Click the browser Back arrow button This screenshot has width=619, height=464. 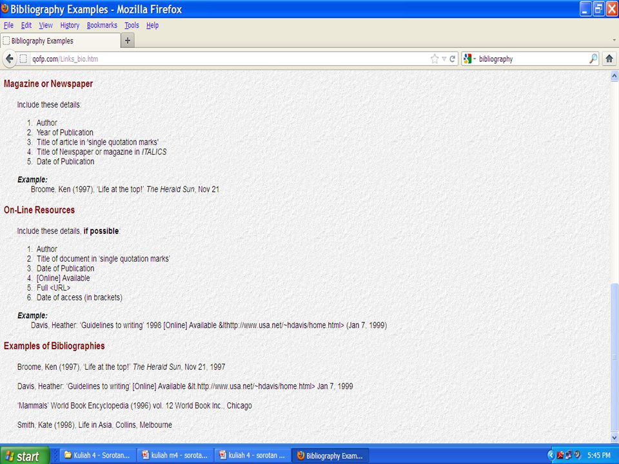click(x=10, y=59)
